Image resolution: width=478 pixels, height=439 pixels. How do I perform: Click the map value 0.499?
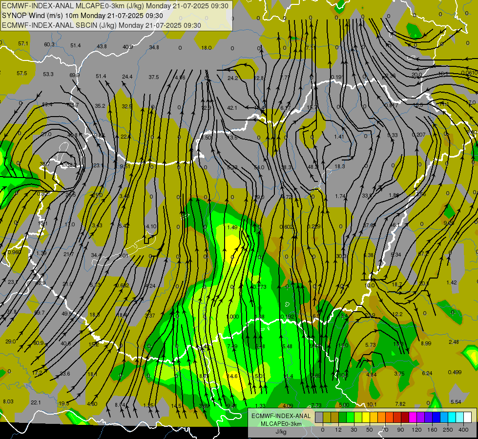pyautogui.click(x=455, y=372)
